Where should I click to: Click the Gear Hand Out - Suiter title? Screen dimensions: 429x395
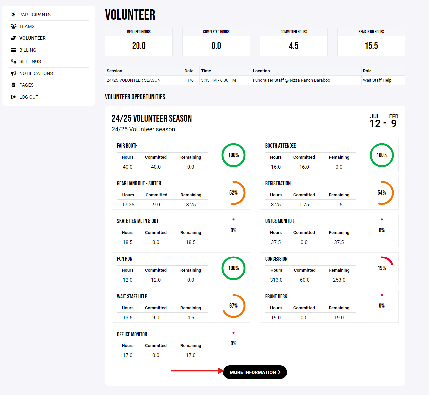139,183
